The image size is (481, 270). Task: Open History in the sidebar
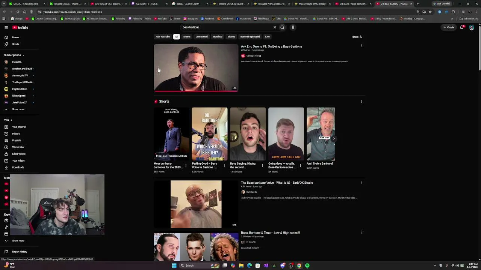click(16, 133)
